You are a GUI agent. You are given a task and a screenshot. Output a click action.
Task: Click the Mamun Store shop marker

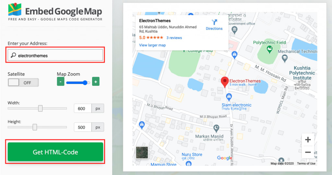pos(188,163)
